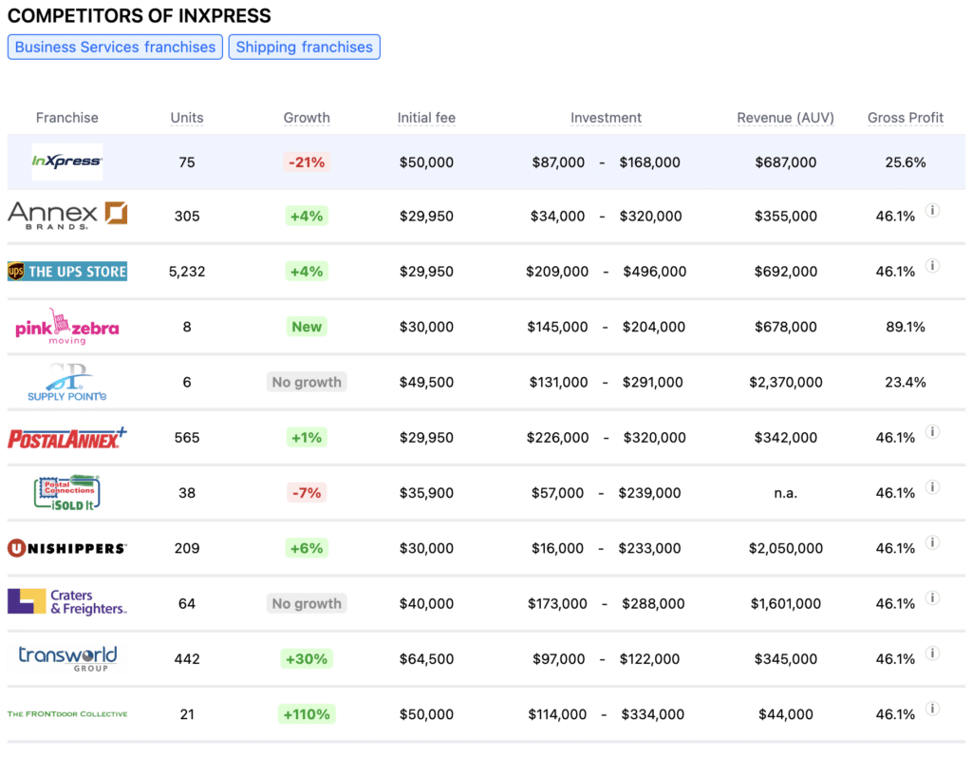This screenshot has height=757, width=972.
Task: Click the Postal Connections iSold It logo
Action: [x=67, y=493]
